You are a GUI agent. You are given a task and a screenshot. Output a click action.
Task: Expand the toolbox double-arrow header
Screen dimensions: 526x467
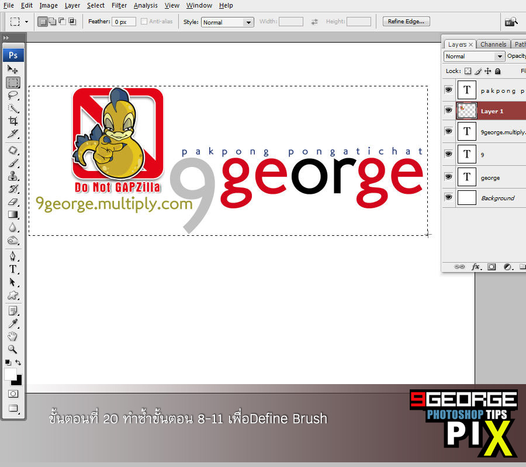pos(6,38)
